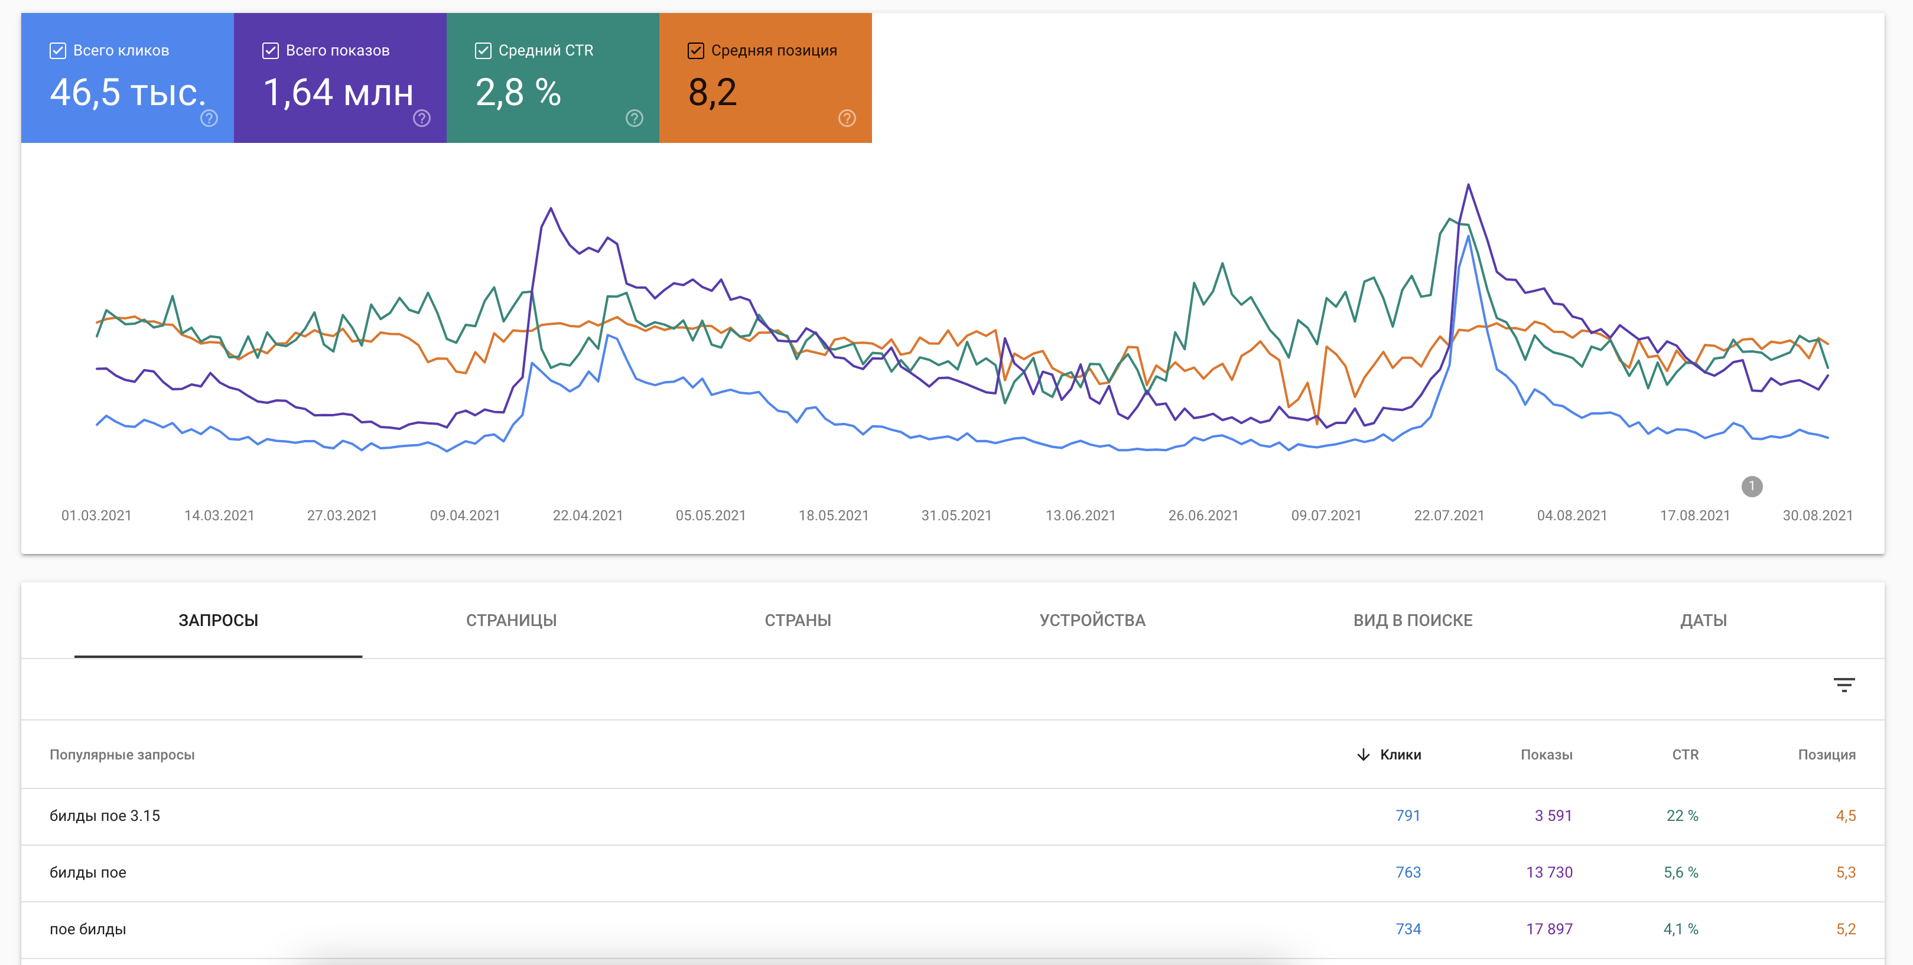Toggle the Всего показов checkbox
The width and height of the screenshot is (1913, 965).
click(271, 50)
